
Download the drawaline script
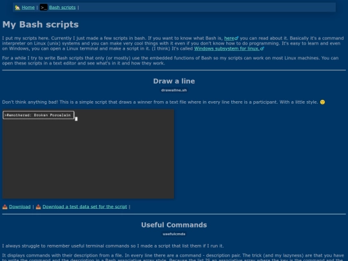tap(20, 207)
